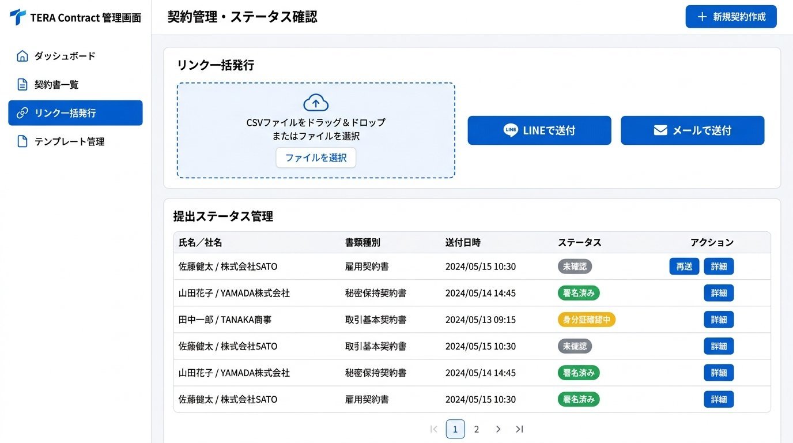Jump to the last page with the end arrow
This screenshot has width=793, height=443.
click(519, 429)
